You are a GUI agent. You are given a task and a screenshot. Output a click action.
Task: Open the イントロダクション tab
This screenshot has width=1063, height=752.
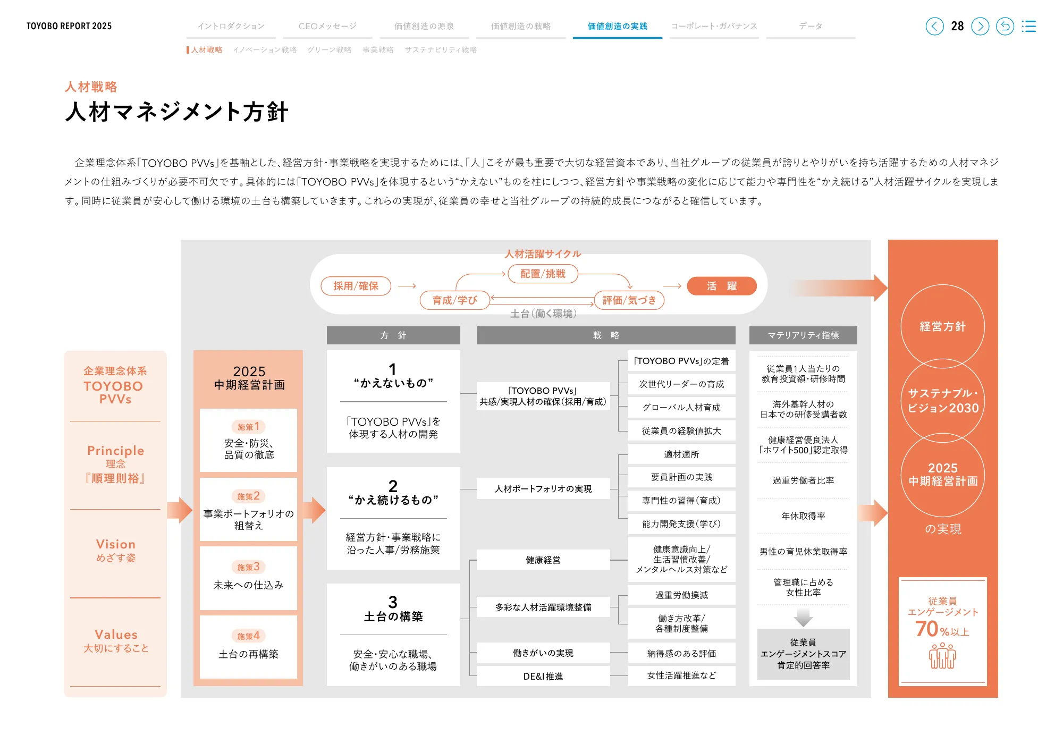pos(231,26)
